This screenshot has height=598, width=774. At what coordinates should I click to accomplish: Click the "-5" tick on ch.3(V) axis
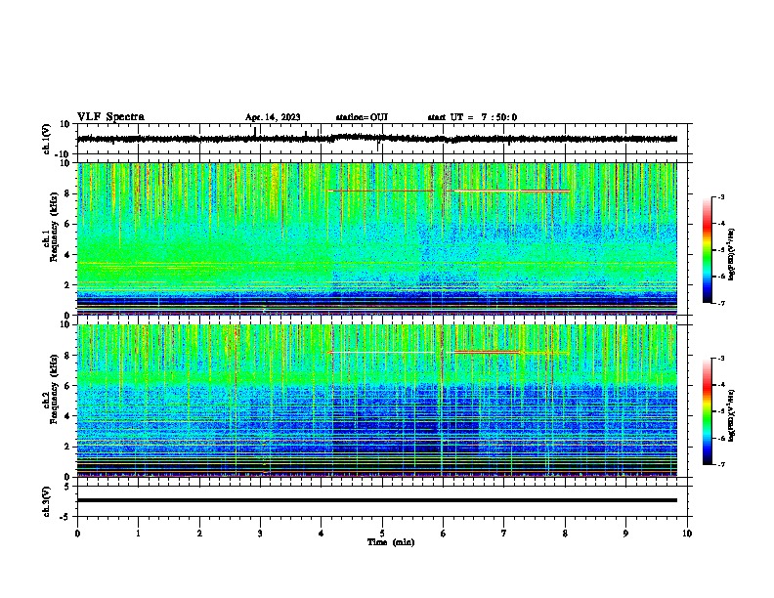[66, 517]
